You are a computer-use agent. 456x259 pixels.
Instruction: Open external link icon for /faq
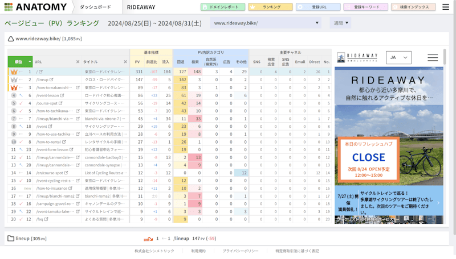pos(46,219)
